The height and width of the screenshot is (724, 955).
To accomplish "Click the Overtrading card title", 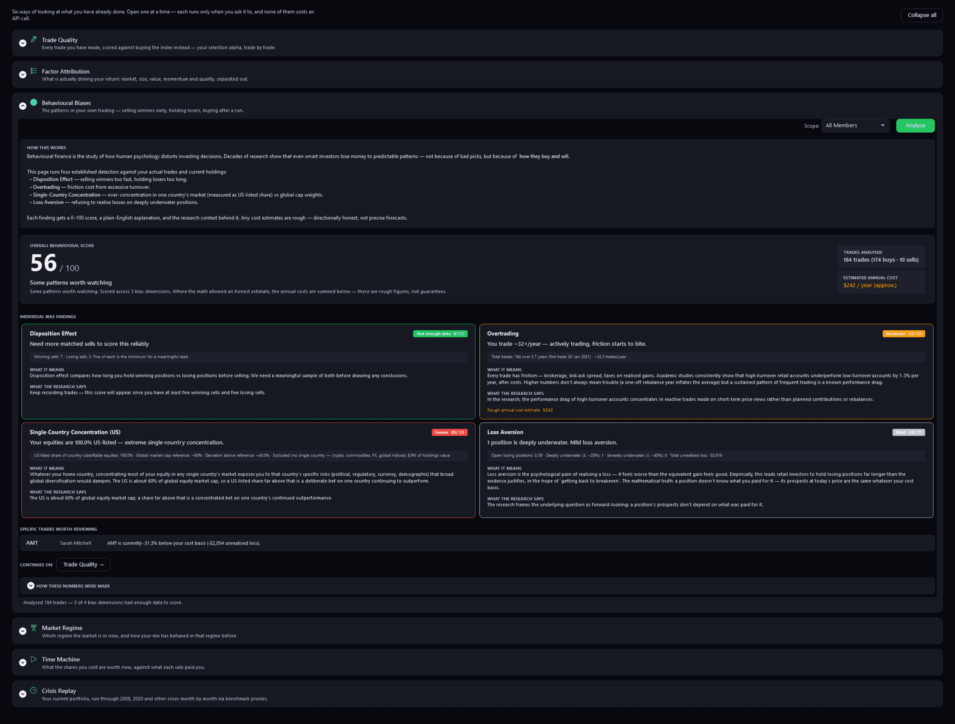I will [x=503, y=333].
